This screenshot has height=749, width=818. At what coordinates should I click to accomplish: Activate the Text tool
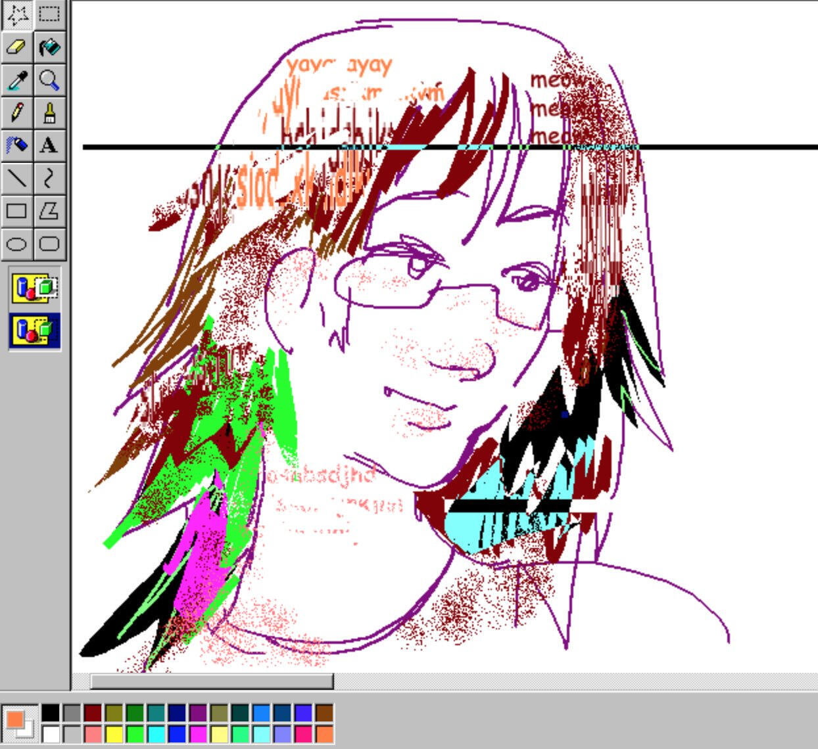[x=49, y=145]
